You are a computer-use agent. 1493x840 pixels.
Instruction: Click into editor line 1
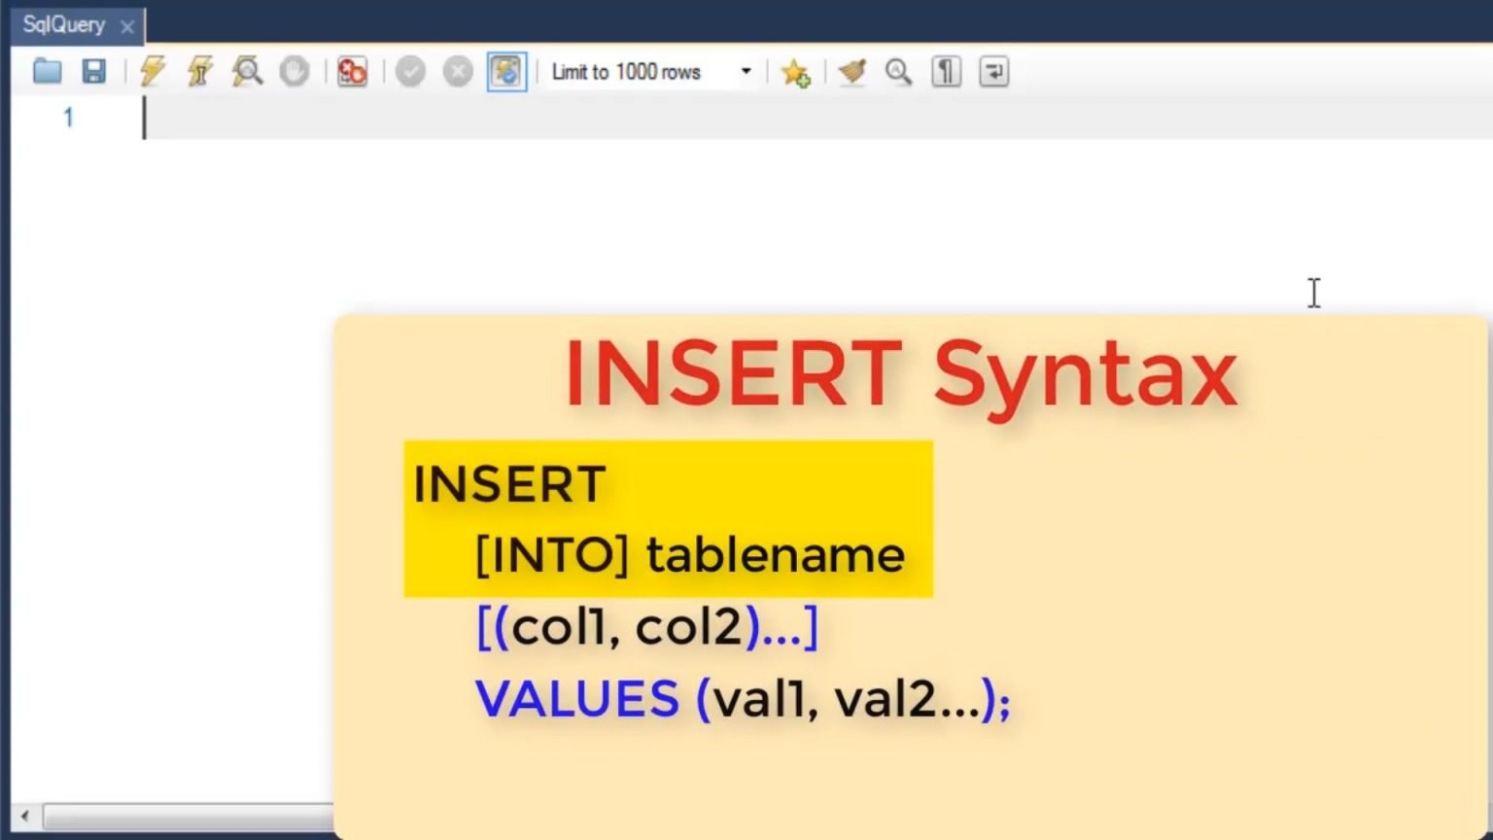pos(816,118)
